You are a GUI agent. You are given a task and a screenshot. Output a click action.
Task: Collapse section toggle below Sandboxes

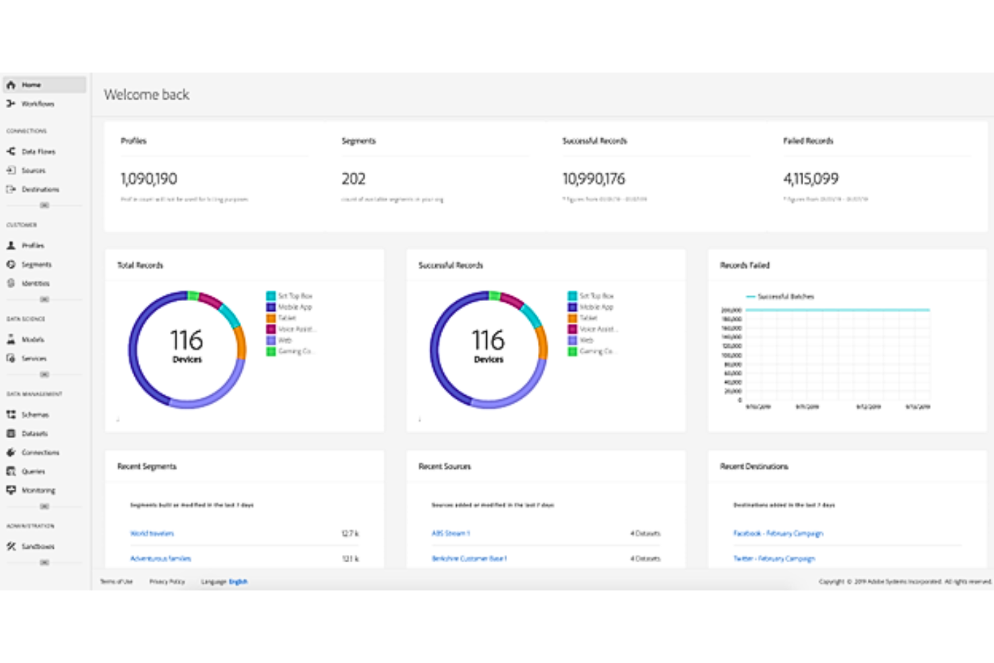coord(44,562)
